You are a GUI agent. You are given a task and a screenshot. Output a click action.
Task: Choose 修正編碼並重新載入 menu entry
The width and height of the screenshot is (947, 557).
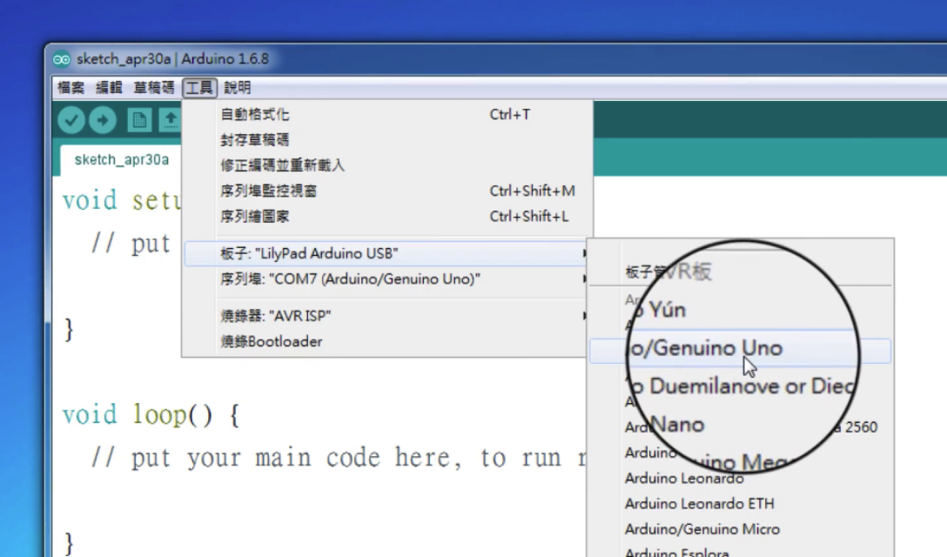point(386,165)
